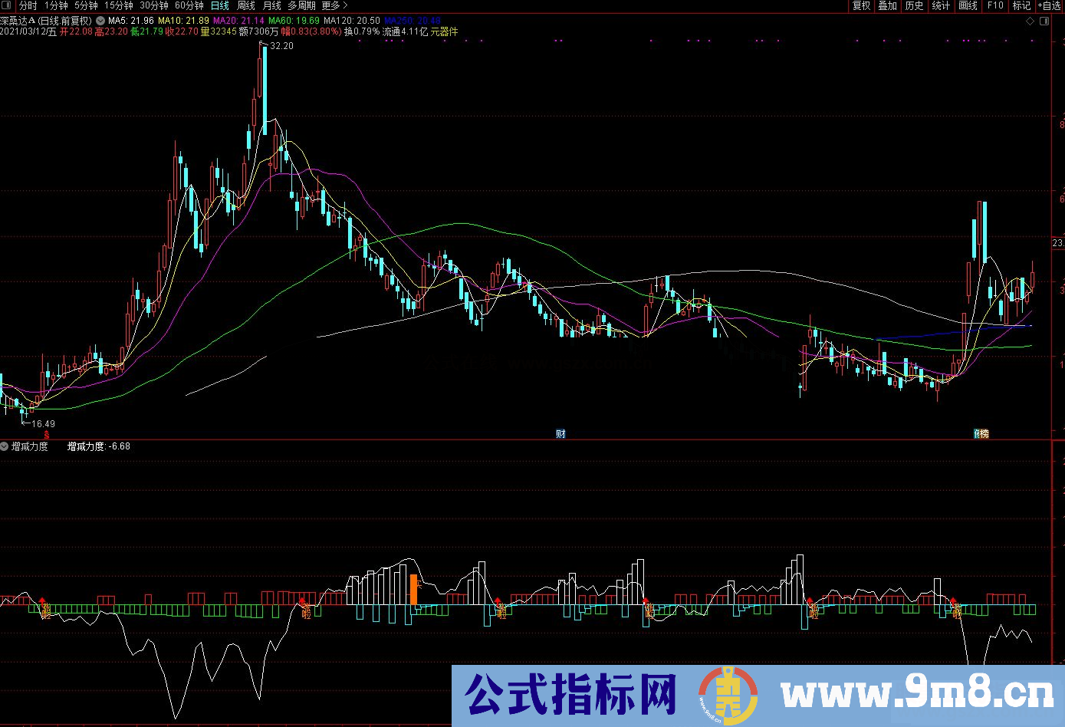Click the MA10: 21.89 label
Screen dimensions: 1065x727
(x=184, y=21)
